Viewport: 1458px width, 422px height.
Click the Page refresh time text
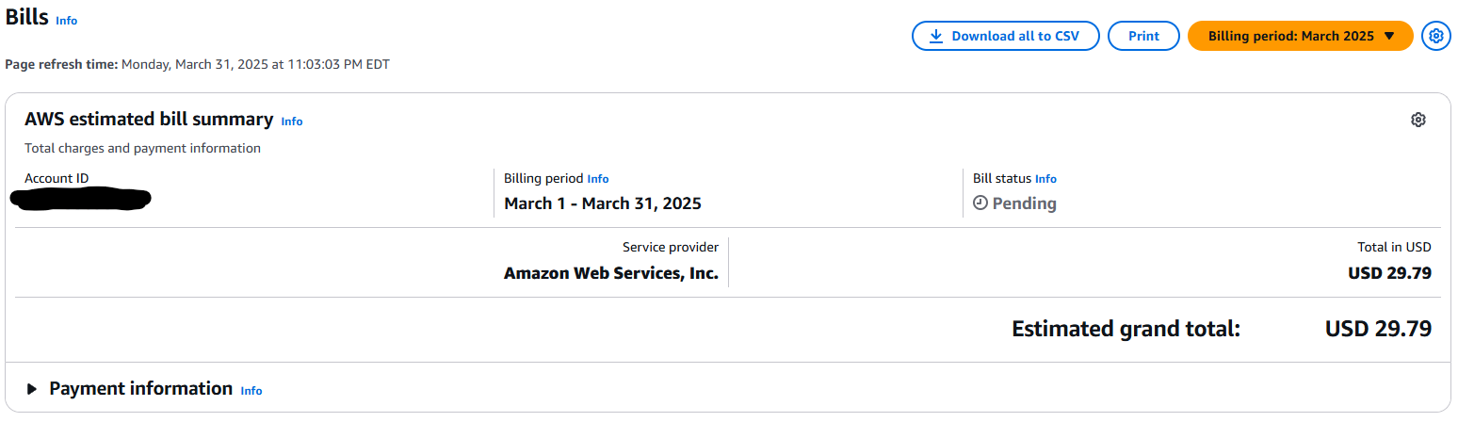click(197, 64)
